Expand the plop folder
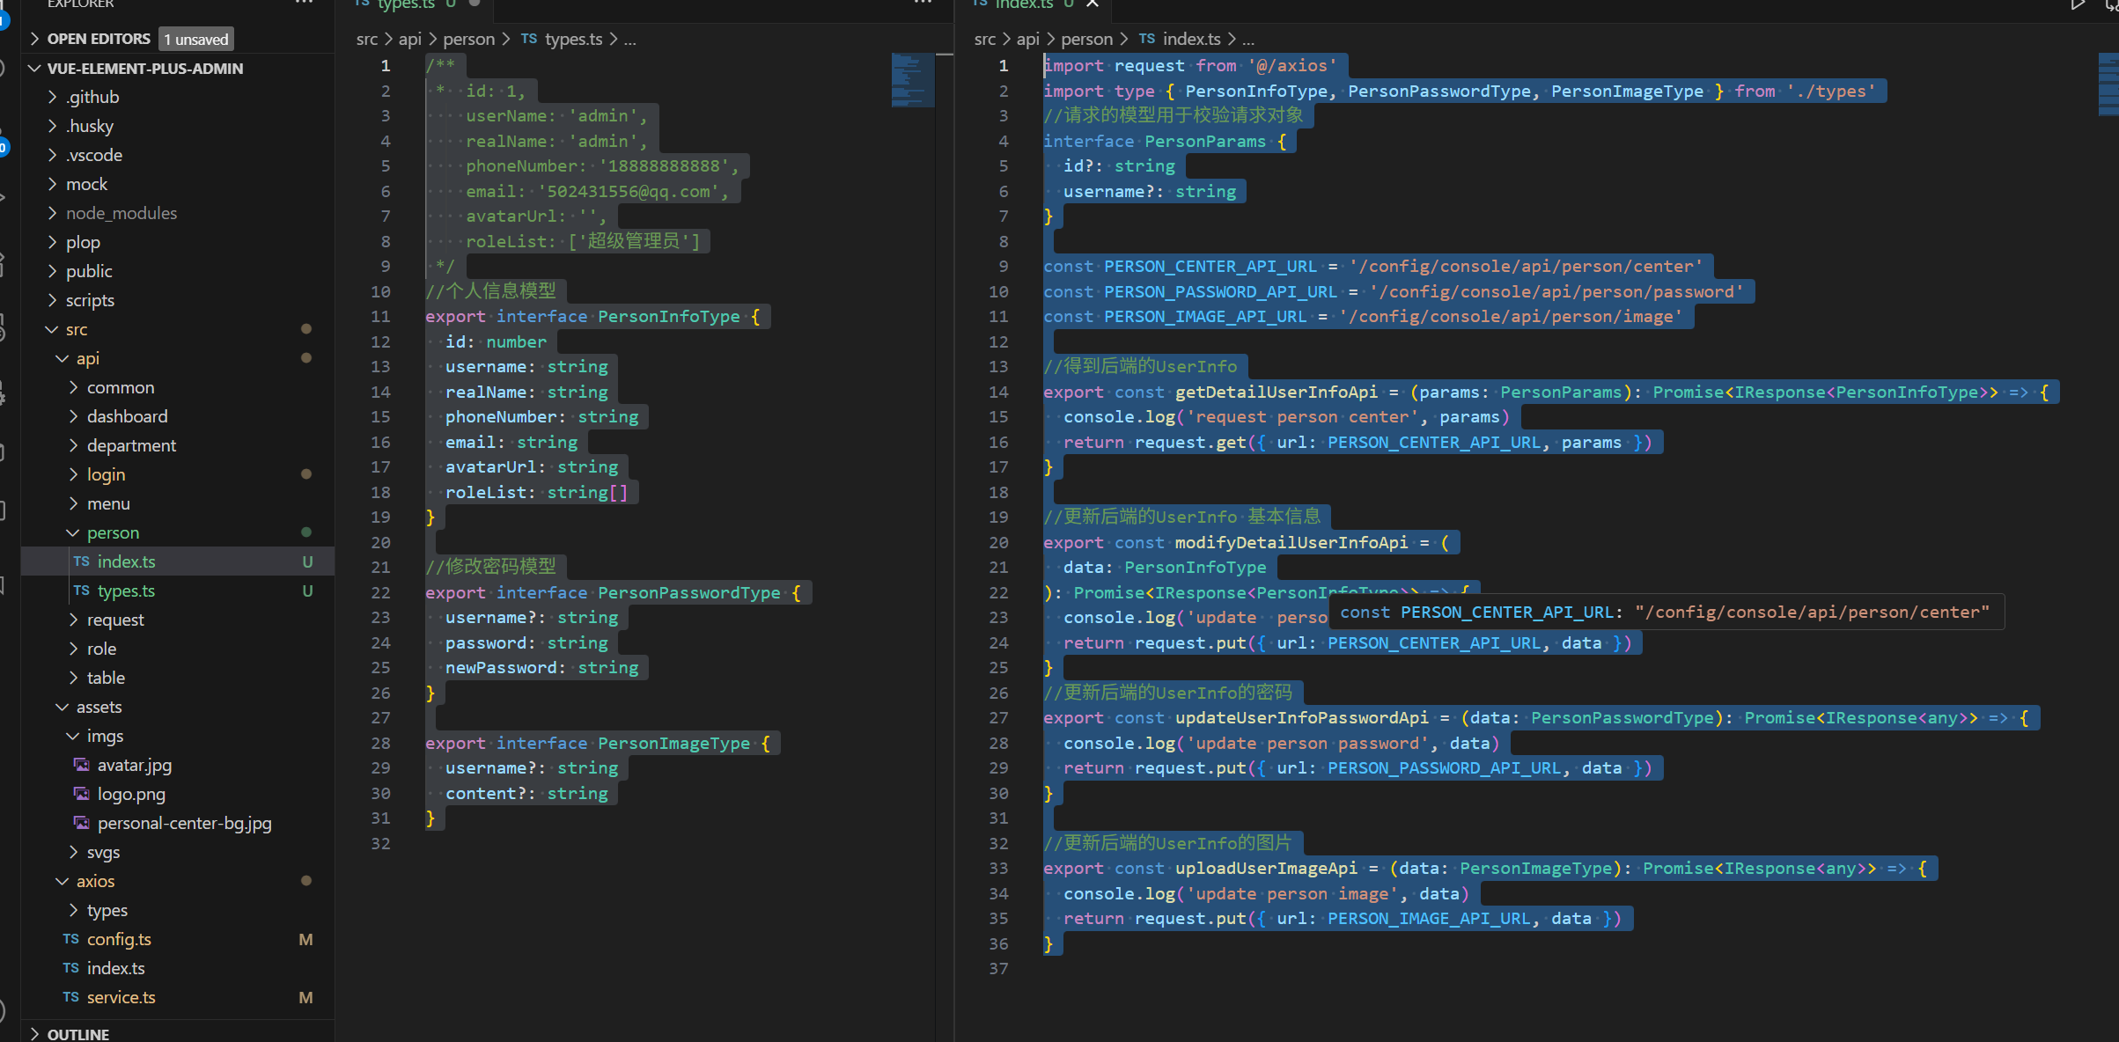The image size is (2119, 1042). coord(53,242)
